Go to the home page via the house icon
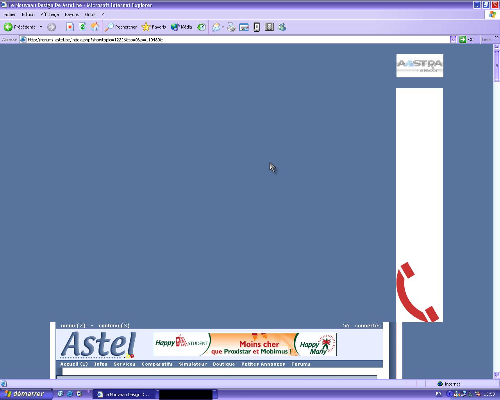Viewport: 500px width, 400px height. pos(95,27)
